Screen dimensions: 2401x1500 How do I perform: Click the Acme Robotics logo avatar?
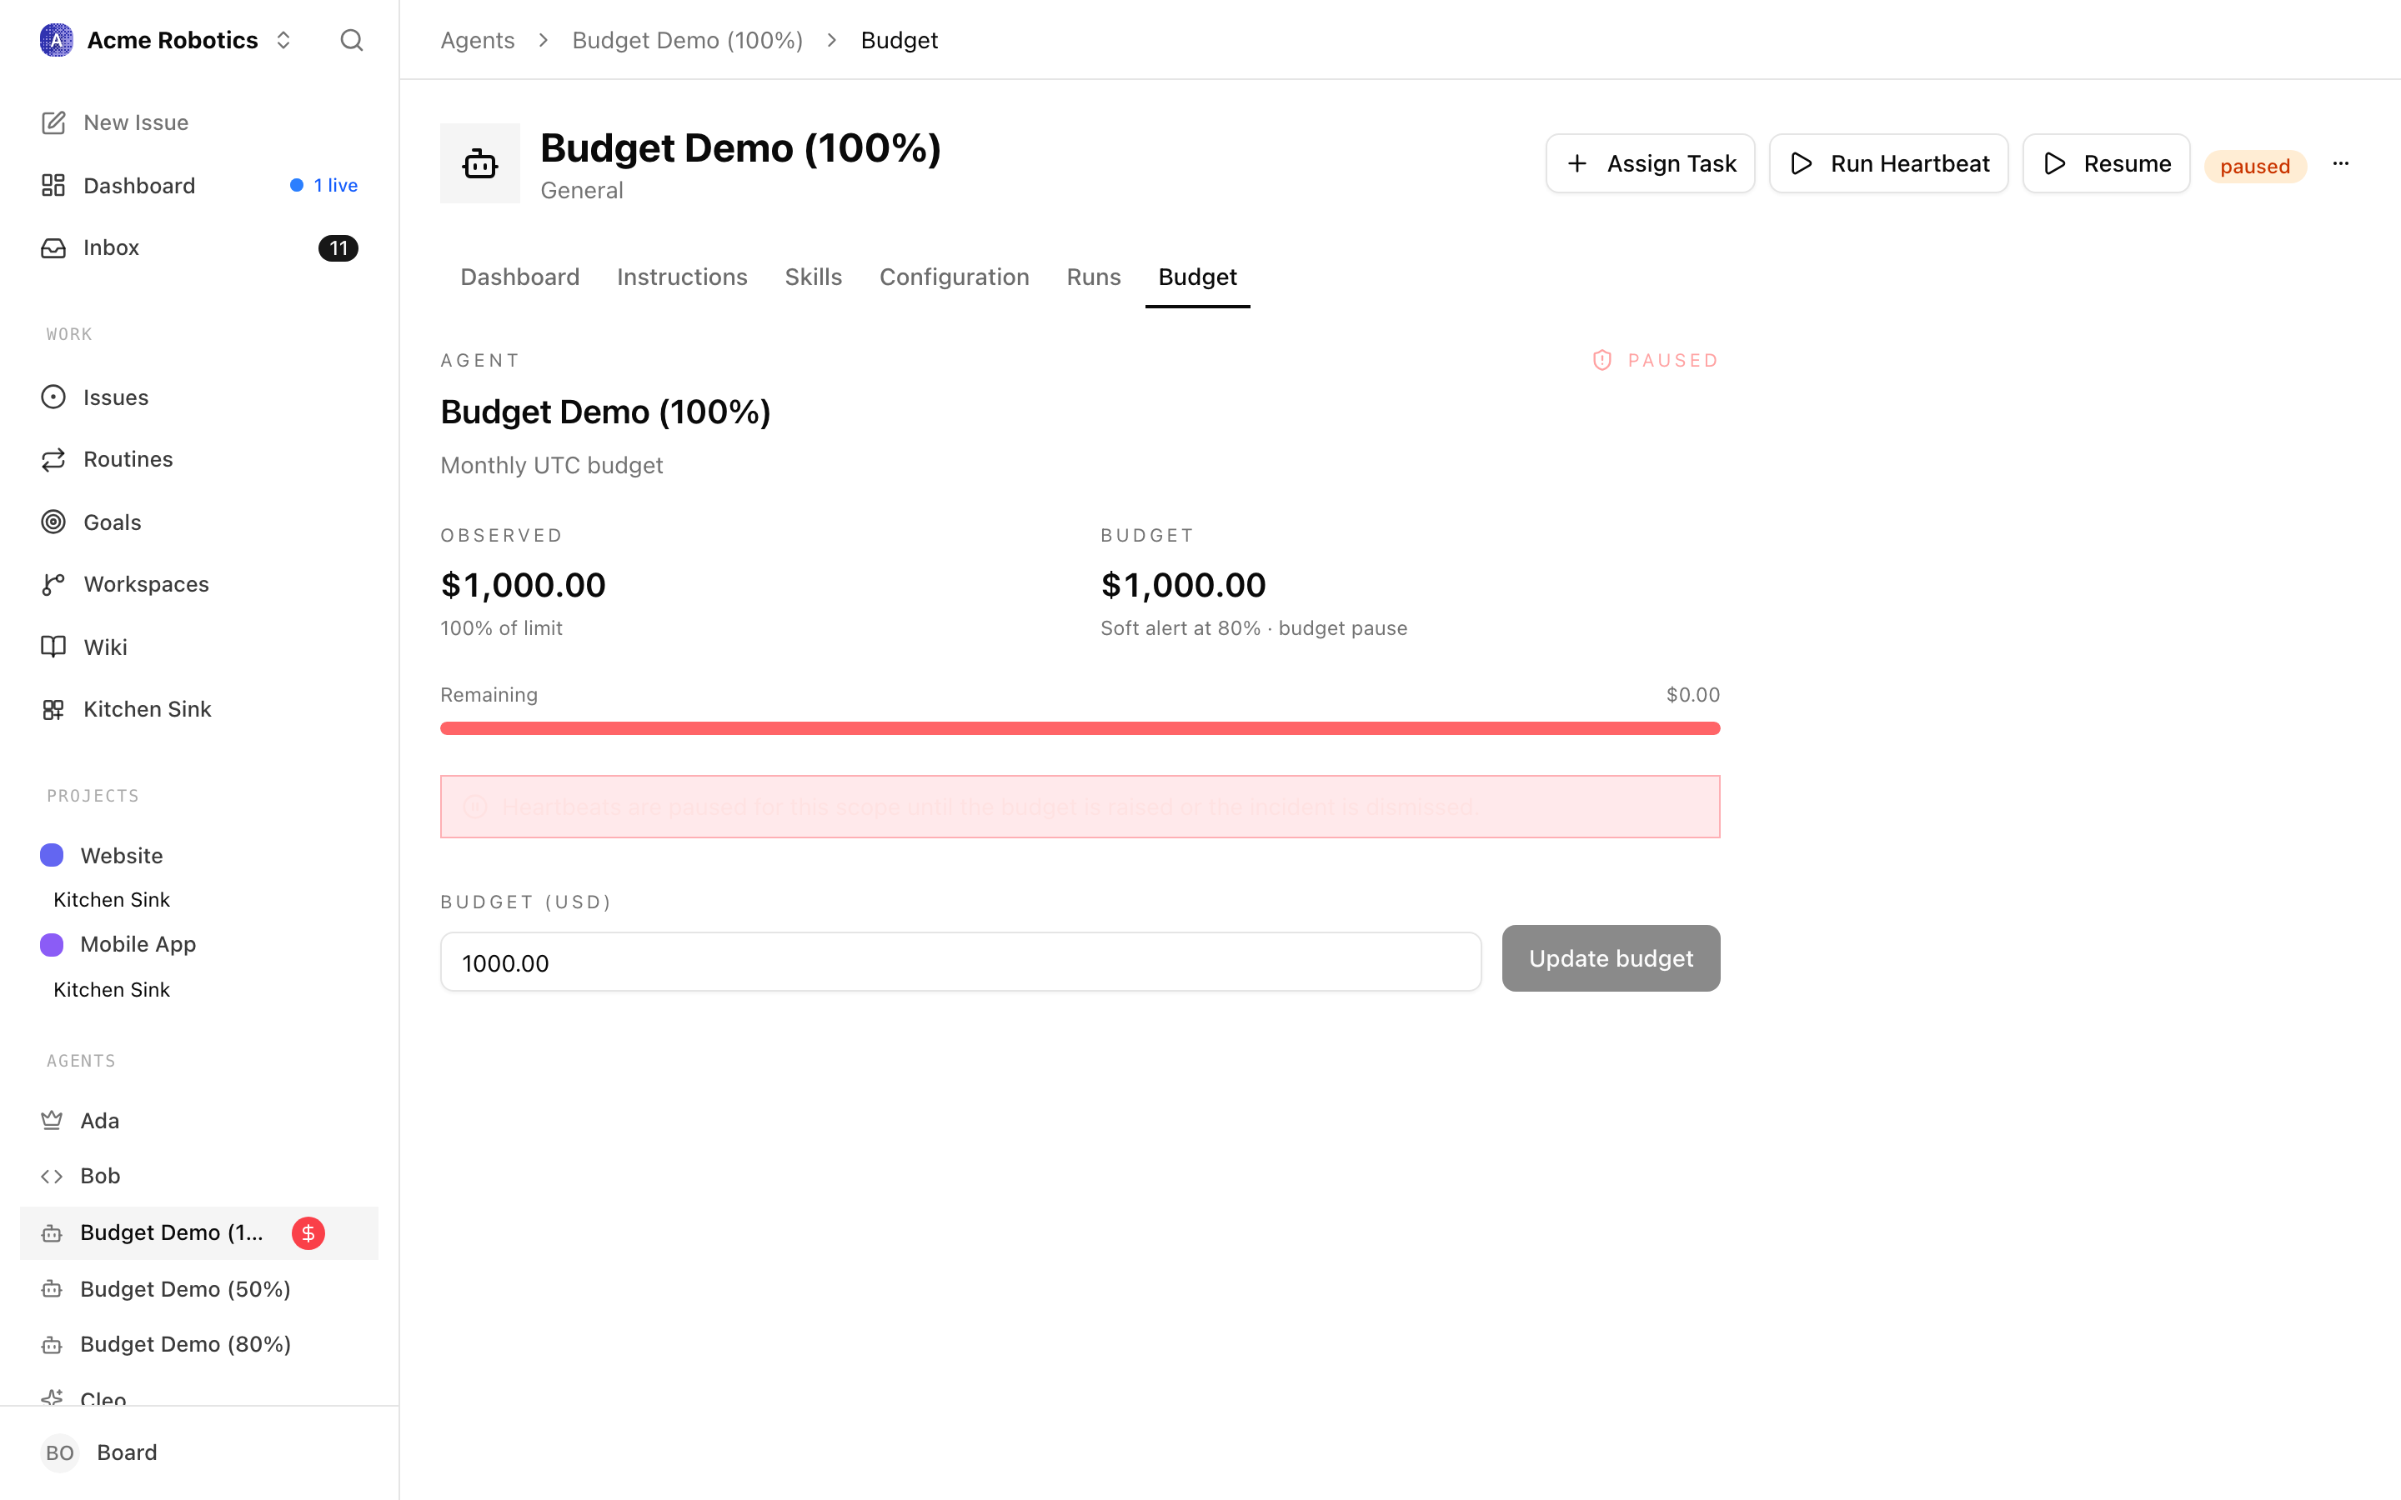(x=57, y=40)
